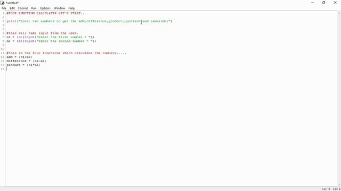
Task: Click the line 'product = (n1*n2)'
Action: [23, 65]
